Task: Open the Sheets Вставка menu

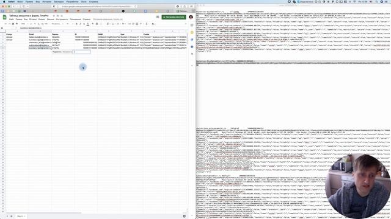Action: pyautogui.click(x=32, y=19)
